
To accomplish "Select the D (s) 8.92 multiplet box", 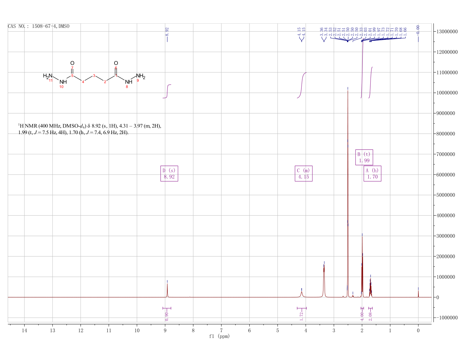I will coord(169,174).
